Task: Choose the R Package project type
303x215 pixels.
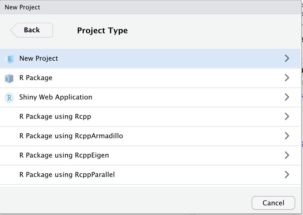Action: [36, 78]
